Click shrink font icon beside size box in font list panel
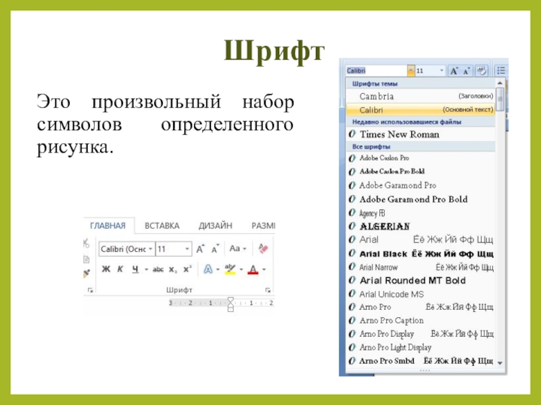The height and width of the screenshot is (405, 541). tap(466, 71)
